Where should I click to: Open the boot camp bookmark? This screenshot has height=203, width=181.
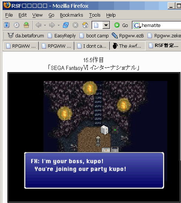click(x=94, y=35)
